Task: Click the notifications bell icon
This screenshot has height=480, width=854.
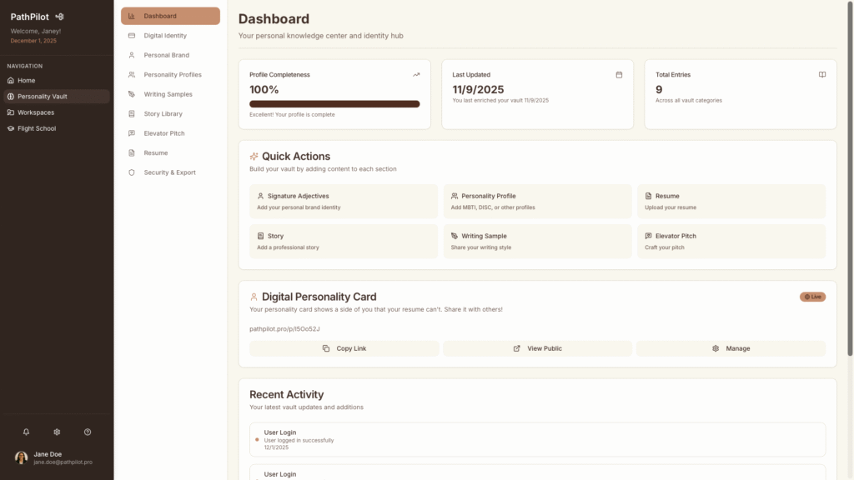Action: pyautogui.click(x=26, y=432)
